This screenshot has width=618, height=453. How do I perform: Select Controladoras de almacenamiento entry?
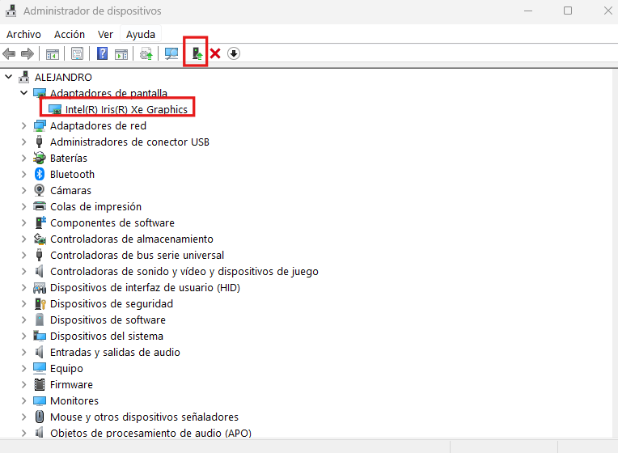click(x=131, y=239)
